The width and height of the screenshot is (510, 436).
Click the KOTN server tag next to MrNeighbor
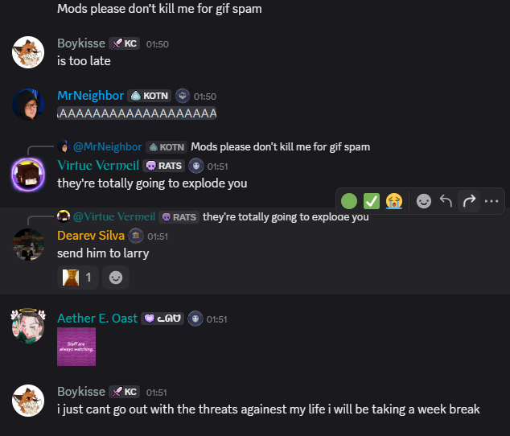pos(150,96)
